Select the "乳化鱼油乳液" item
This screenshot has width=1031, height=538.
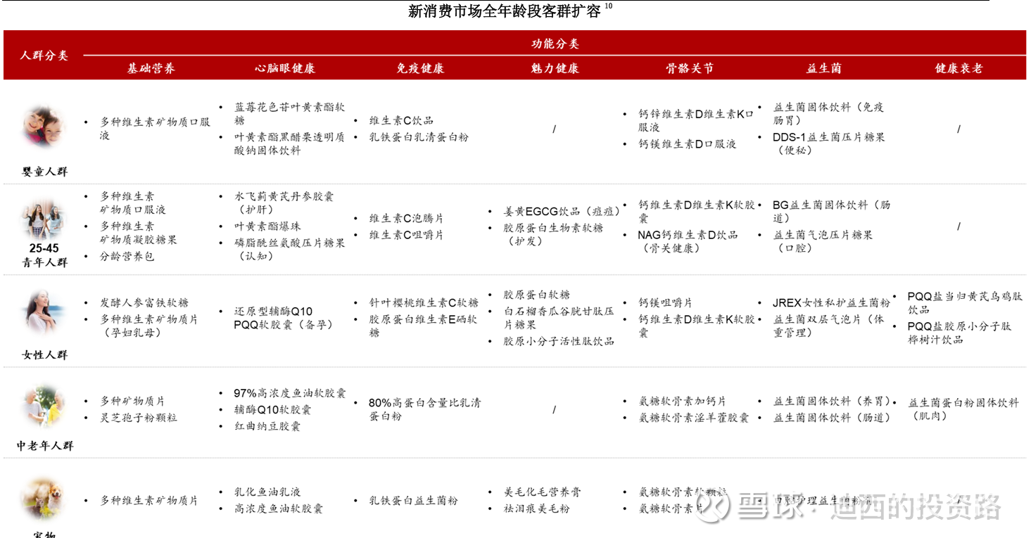[x=267, y=492]
